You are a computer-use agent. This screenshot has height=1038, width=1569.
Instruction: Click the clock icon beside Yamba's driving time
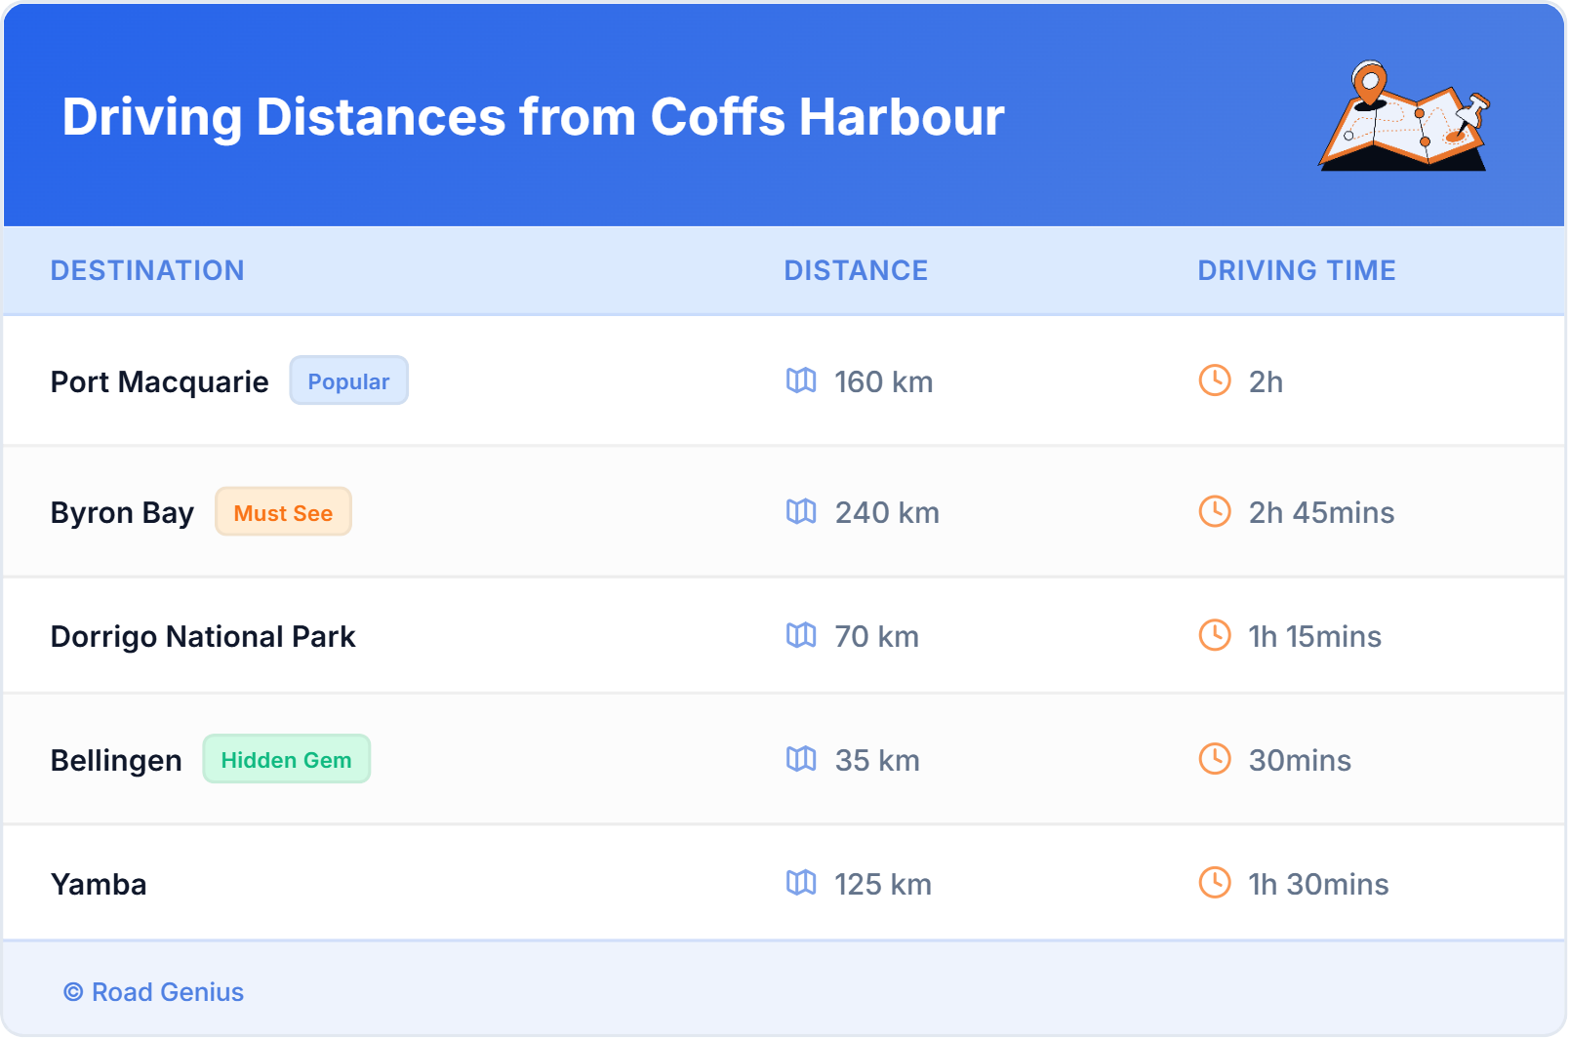pyautogui.click(x=1213, y=884)
